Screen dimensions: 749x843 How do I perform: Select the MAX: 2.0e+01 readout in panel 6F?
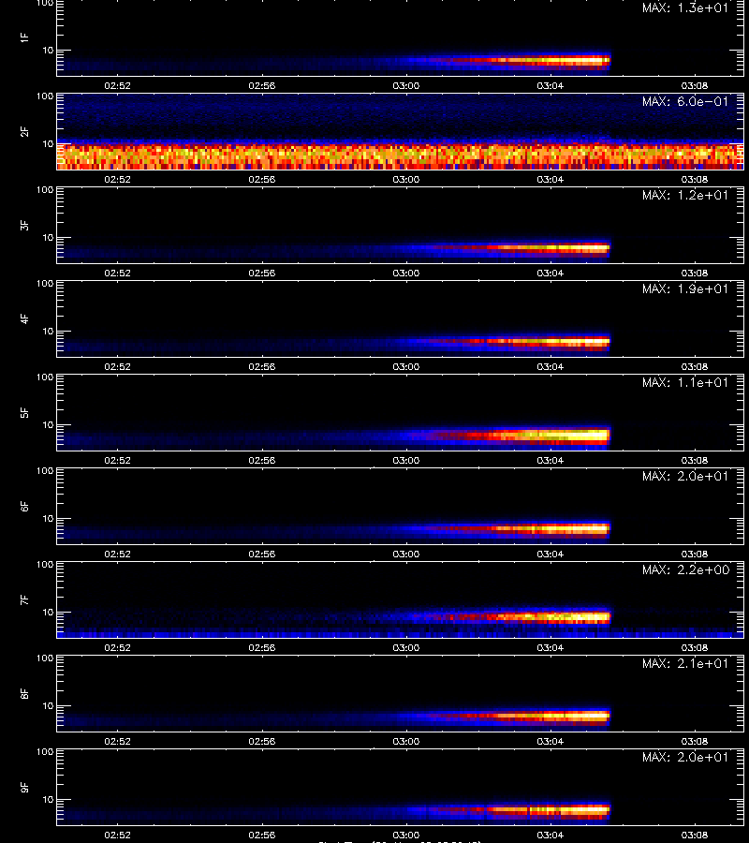click(x=685, y=477)
